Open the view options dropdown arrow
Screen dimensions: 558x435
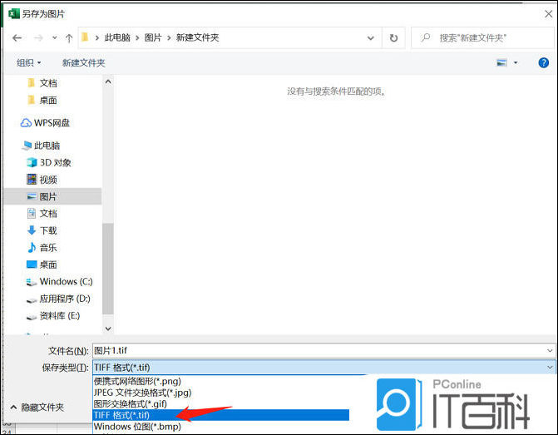pos(516,63)
